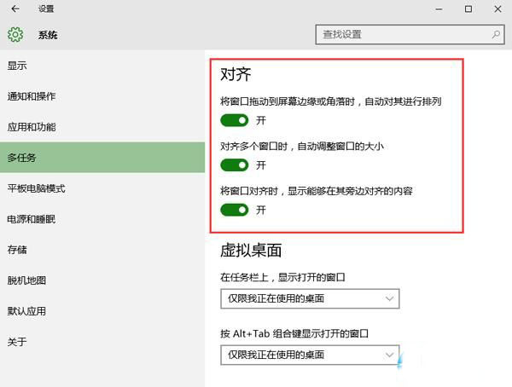
Task: Toggle showing snap suggestions beside snapped window
Action: pos(234,209)
